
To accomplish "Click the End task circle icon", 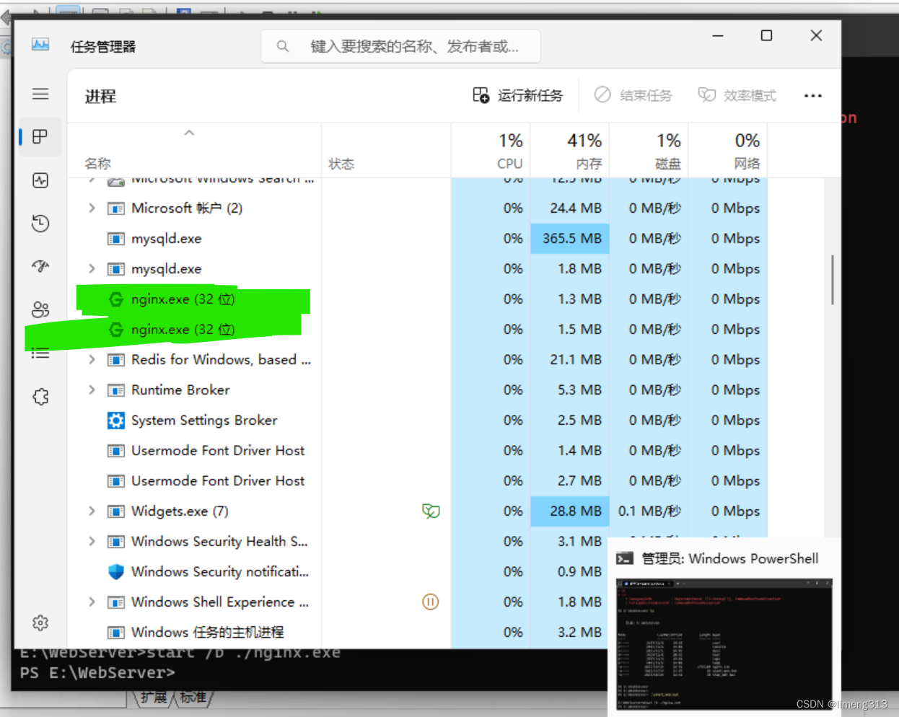I will [x=602, y=95].
